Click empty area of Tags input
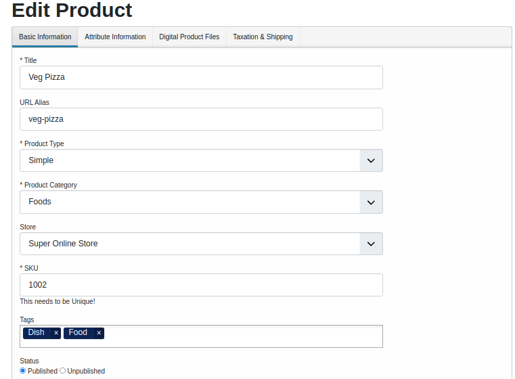The width and height of the screenshot is (515, 379). [244, 336]
